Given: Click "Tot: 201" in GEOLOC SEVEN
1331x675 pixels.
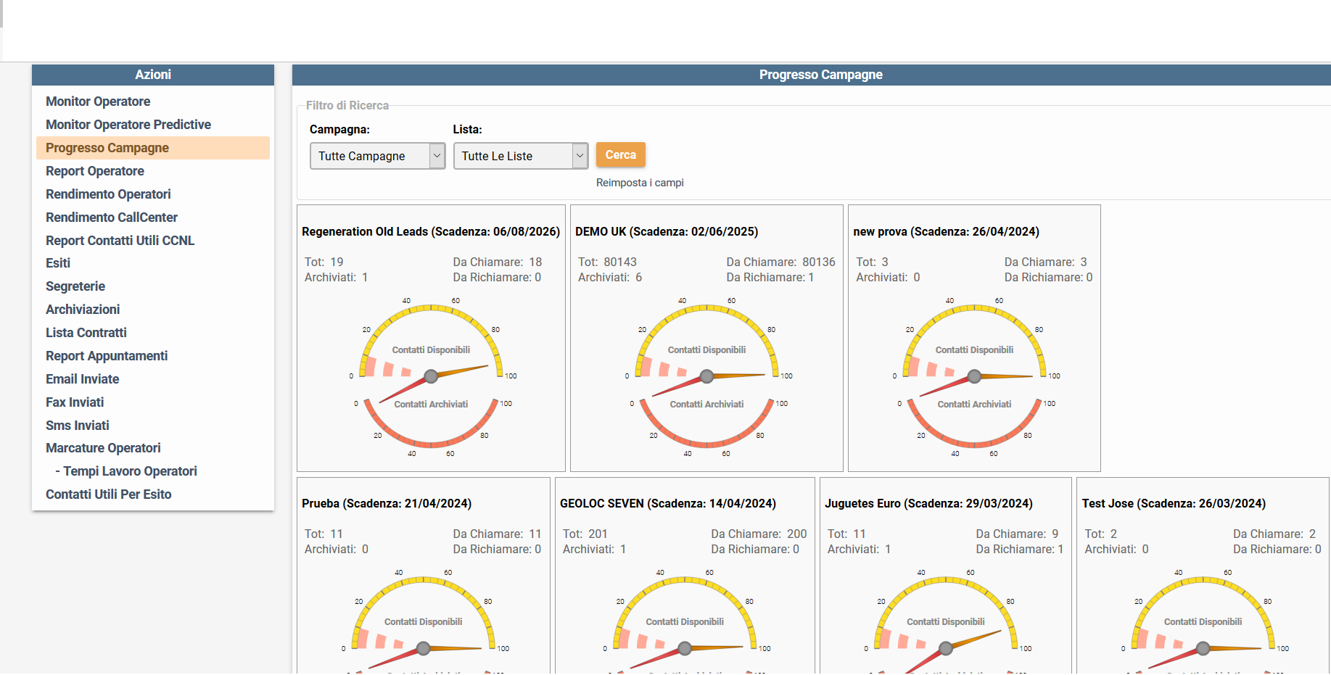Looking at the screenshot, I should click(x=585, y=534).
